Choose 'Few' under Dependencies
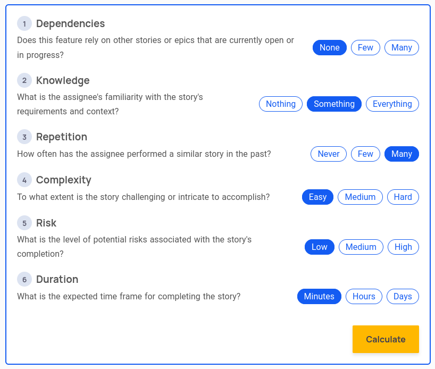The height and width of the screenshot is (369, 435). [x=365, y=48]
